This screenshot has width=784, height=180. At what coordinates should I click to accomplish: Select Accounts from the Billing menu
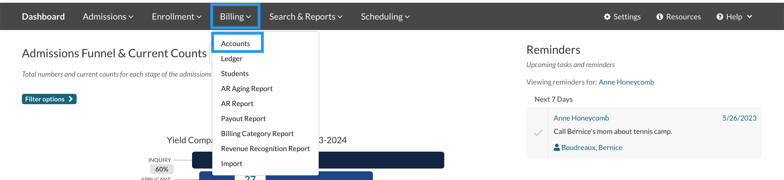click(x=235, y=44)
